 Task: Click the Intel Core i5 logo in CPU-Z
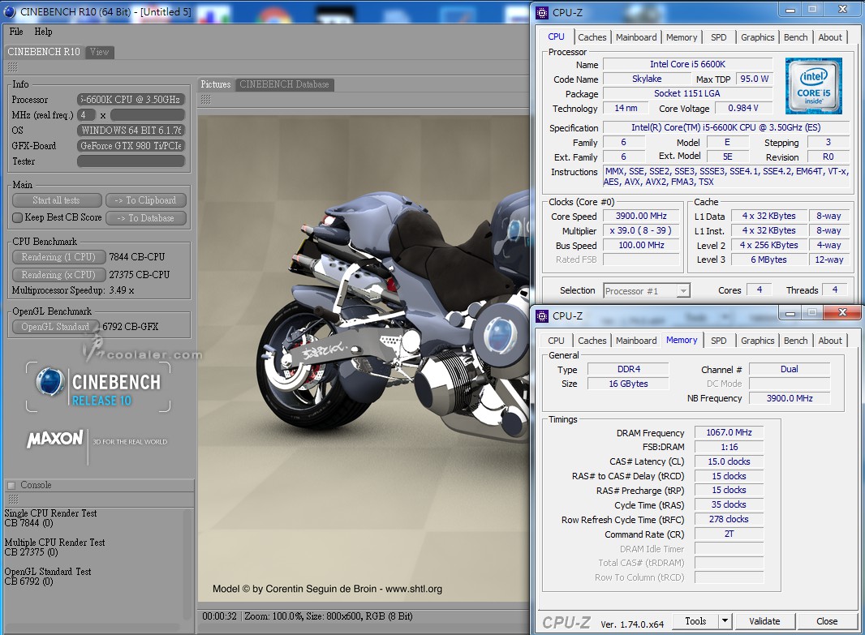click(x=814, y=86)
